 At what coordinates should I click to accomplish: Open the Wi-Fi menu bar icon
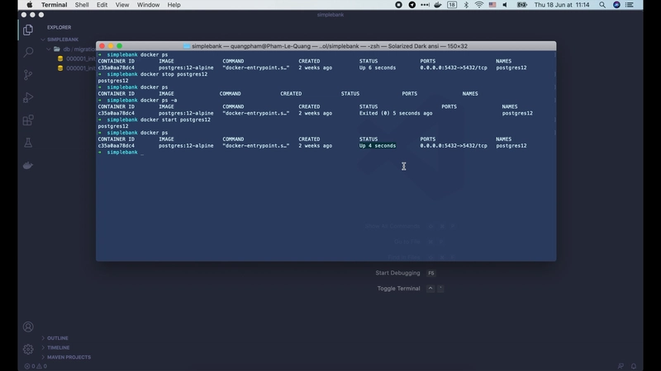pos(479,5)
